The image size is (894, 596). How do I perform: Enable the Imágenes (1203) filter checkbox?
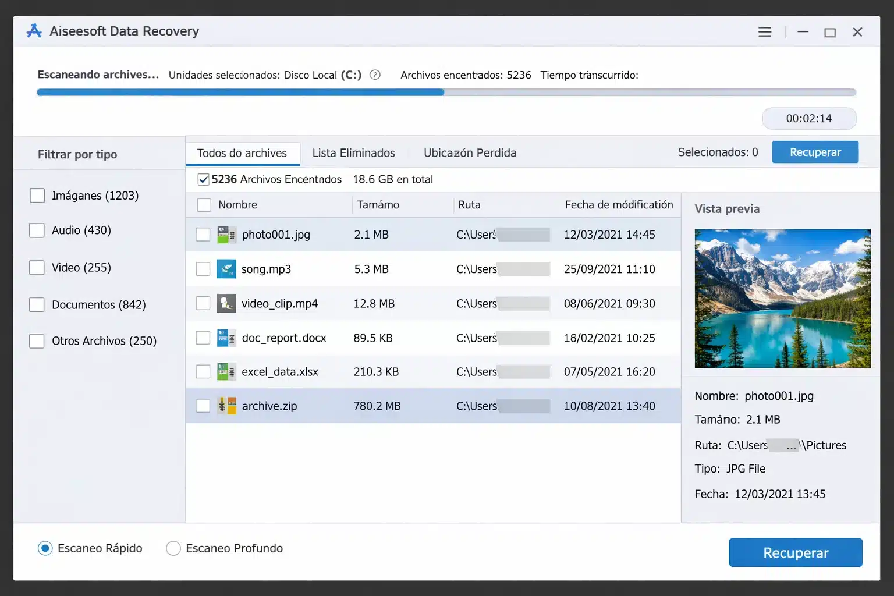[x=37, y=196]
